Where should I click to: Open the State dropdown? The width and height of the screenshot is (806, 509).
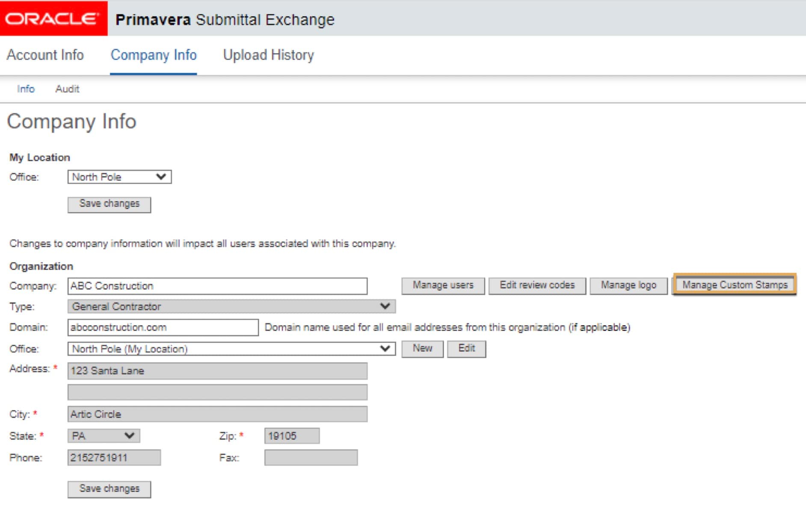point(104,436)
